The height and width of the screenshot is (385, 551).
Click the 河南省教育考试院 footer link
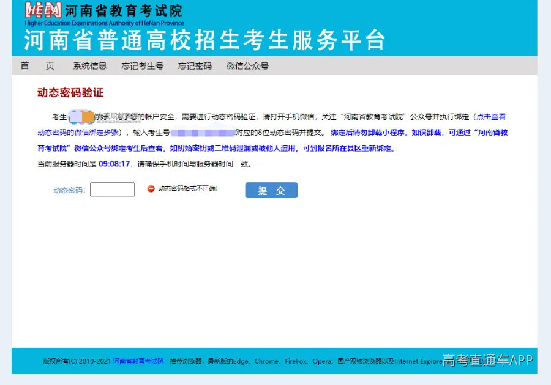(x=136, y=361)
